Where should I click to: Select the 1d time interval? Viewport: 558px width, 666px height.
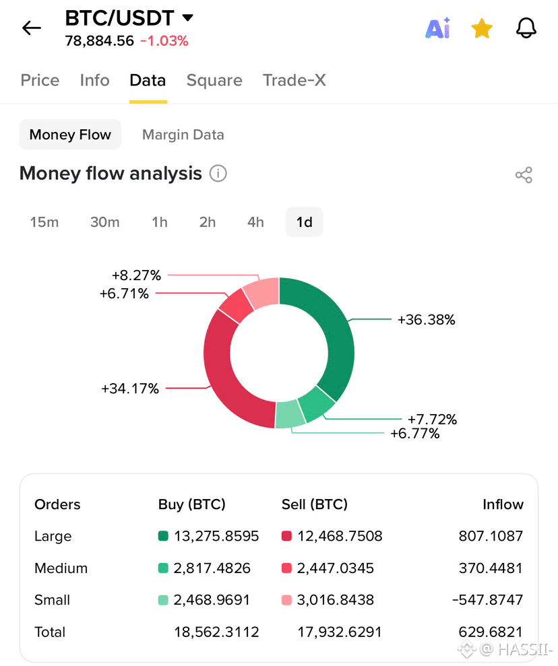(305, 222)
